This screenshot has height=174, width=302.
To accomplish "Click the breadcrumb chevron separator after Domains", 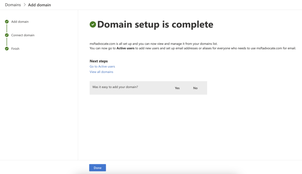I will (x=24, y=5).
